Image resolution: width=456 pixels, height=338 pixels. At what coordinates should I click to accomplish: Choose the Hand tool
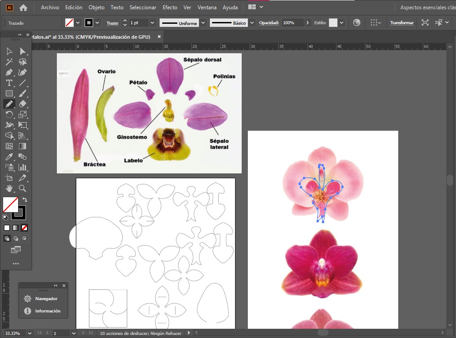click(x=9, y=188)
